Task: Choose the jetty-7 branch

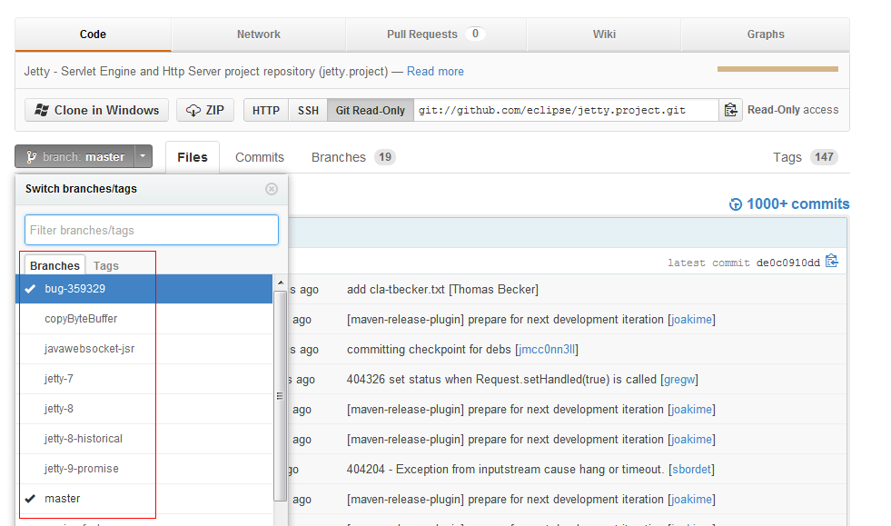Action: tap(144, 379)
